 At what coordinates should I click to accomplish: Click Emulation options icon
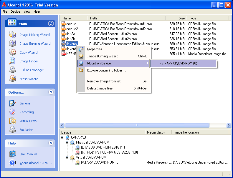(x=12, y=130)
